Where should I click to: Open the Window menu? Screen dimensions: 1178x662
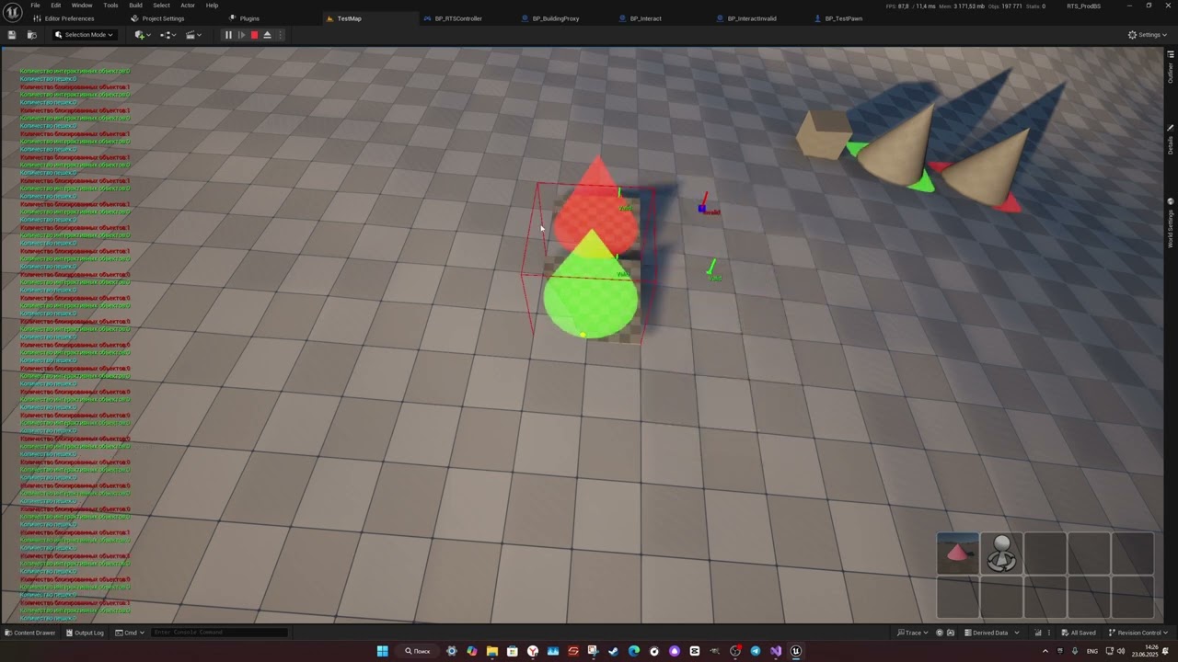click(x=82, y=6)
